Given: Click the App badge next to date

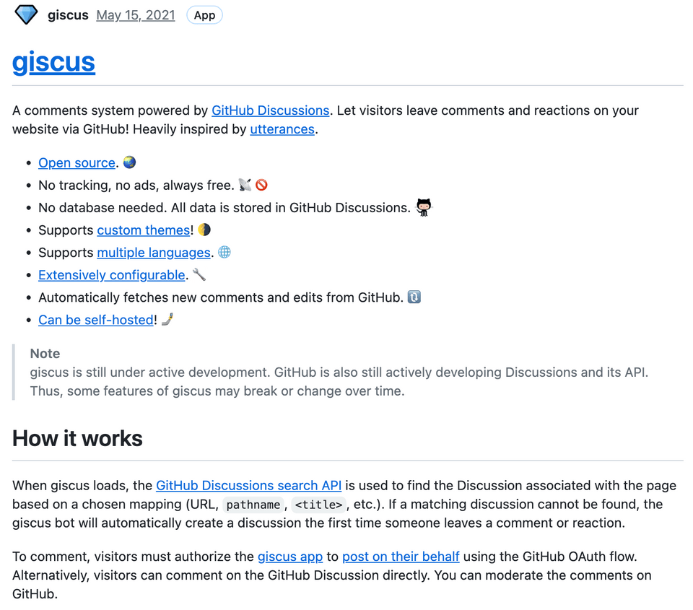Looking at the screenshot, I should [x=204, y=15].
